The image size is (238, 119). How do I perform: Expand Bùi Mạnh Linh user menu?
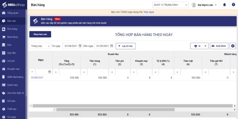coord(216,5)
